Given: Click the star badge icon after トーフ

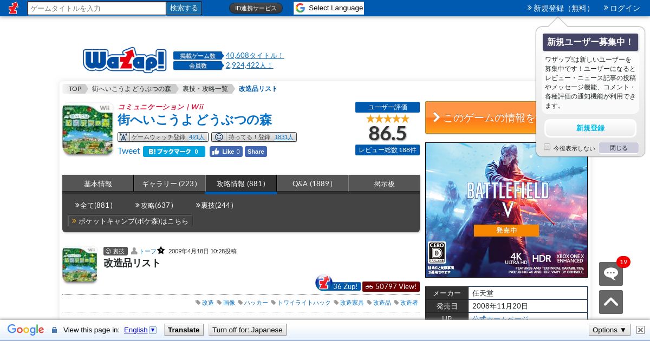Looking at the screenshot, I should click(161, 251).
